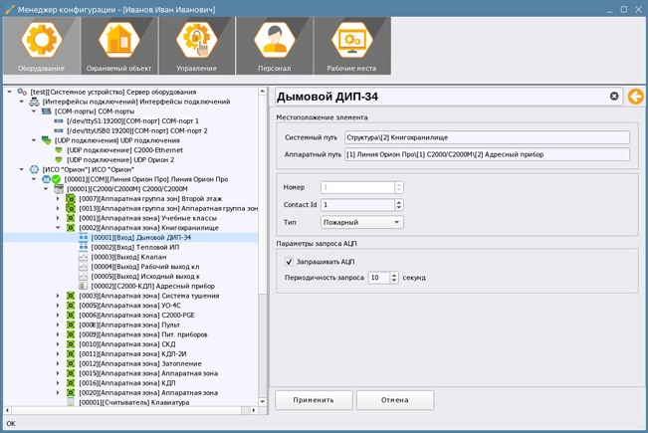Collapse the COM-порты tree node

click(34, 111)
